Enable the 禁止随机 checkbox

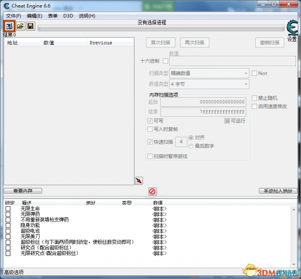click(x=254, y=98)
